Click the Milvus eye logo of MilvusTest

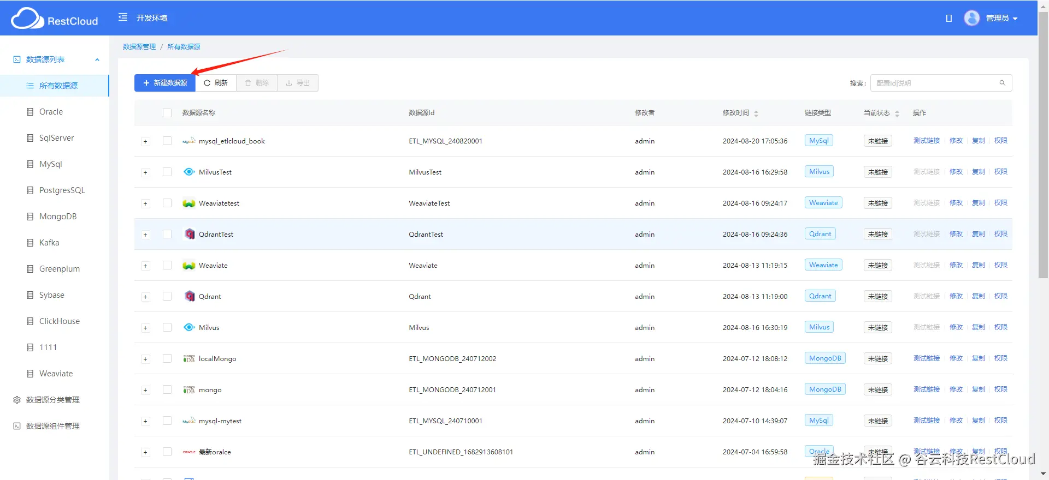coord(189,172)
